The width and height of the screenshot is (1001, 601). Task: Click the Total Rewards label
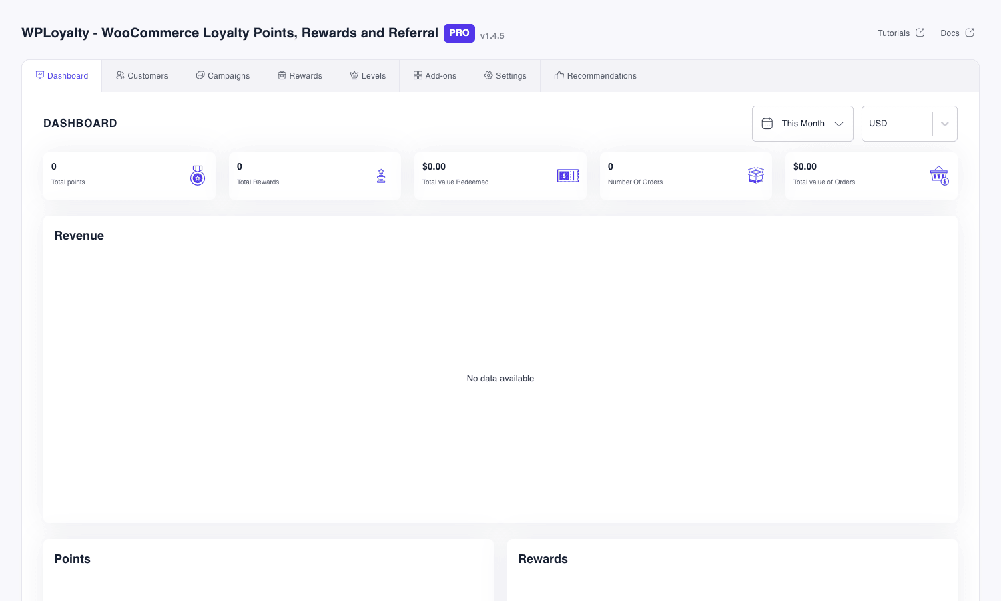pyautogui.click(x=258, y=182)
